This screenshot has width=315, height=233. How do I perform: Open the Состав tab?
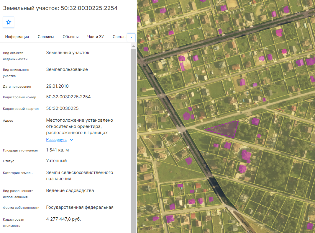tap(119, 37)
